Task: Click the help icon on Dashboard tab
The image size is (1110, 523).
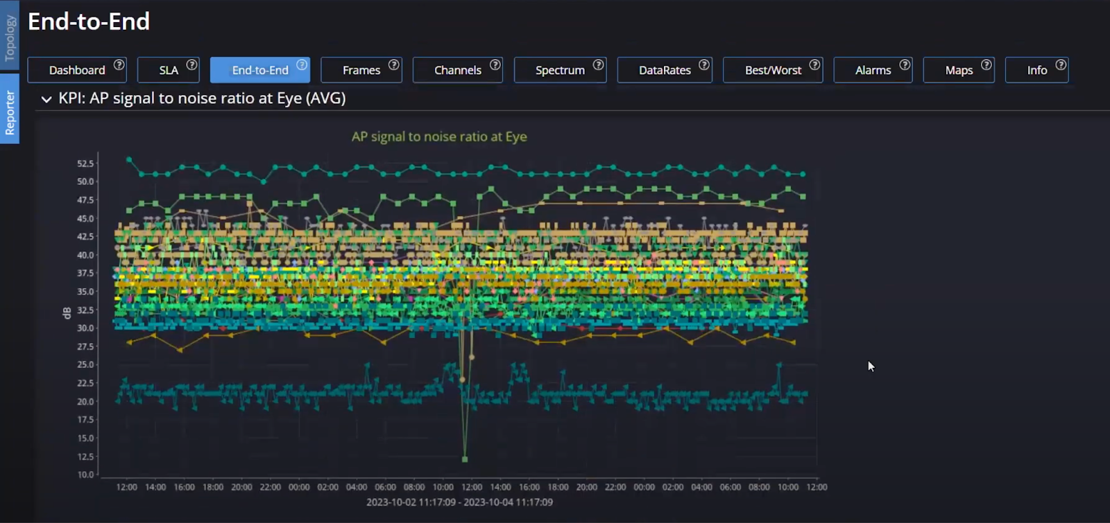Action: (119, 64)
